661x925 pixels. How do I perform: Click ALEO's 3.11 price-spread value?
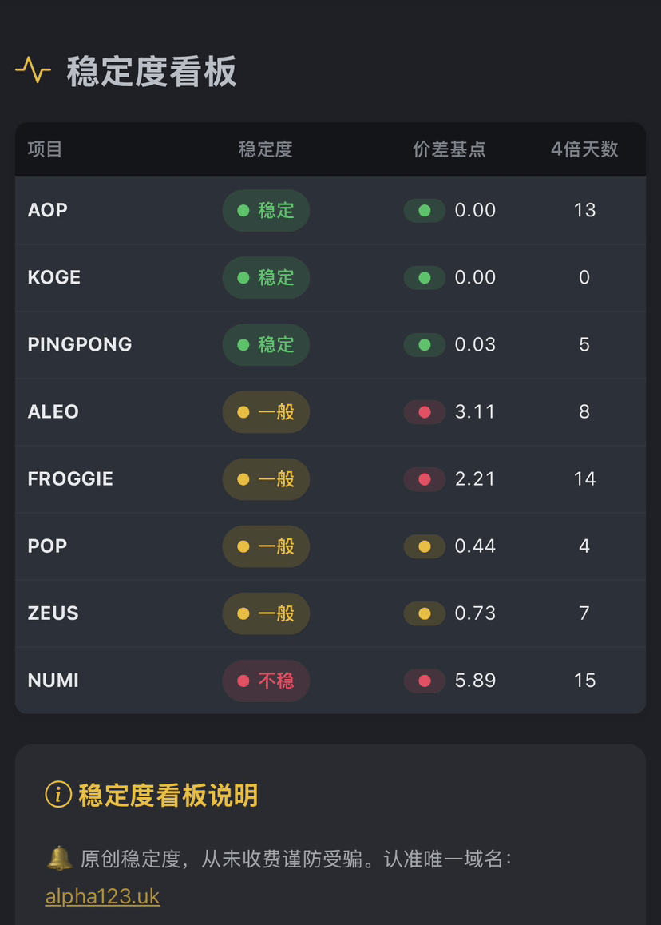click(475, 412)
